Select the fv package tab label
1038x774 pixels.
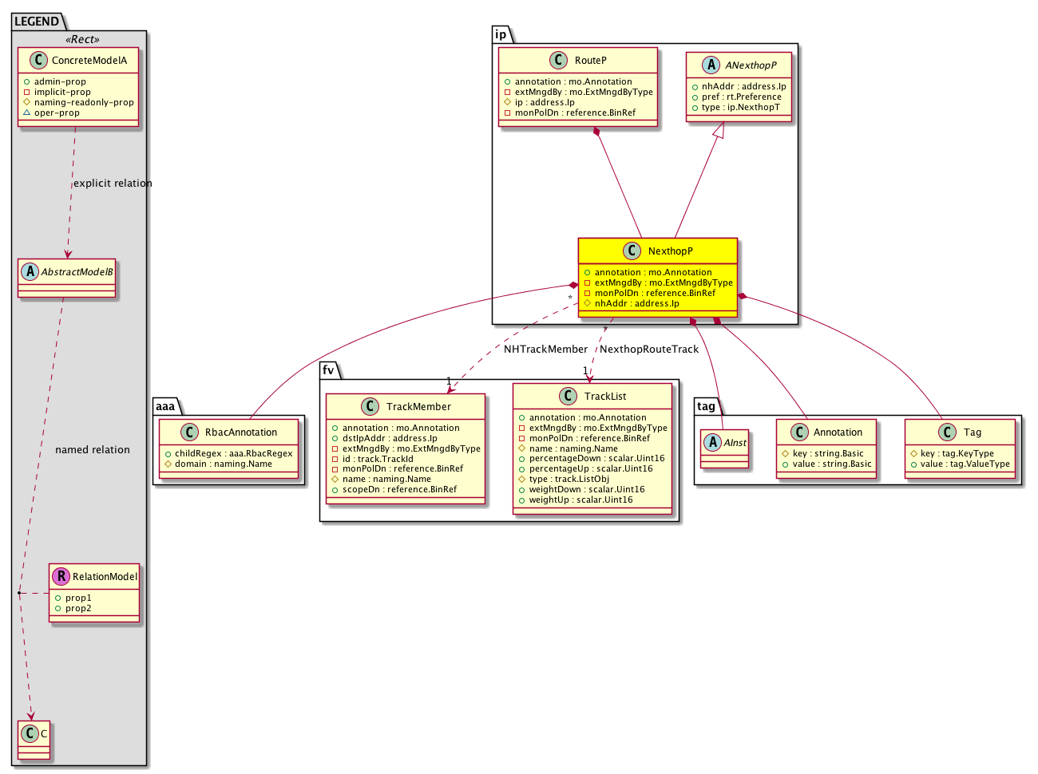[328, 370]
